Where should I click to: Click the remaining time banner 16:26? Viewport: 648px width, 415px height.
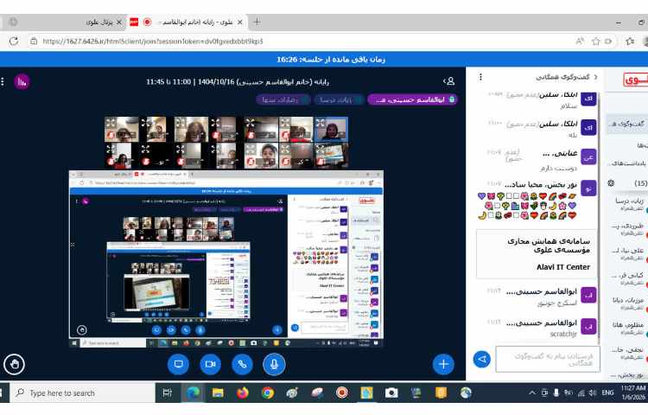pyautogui.click(x=331, y=60)
